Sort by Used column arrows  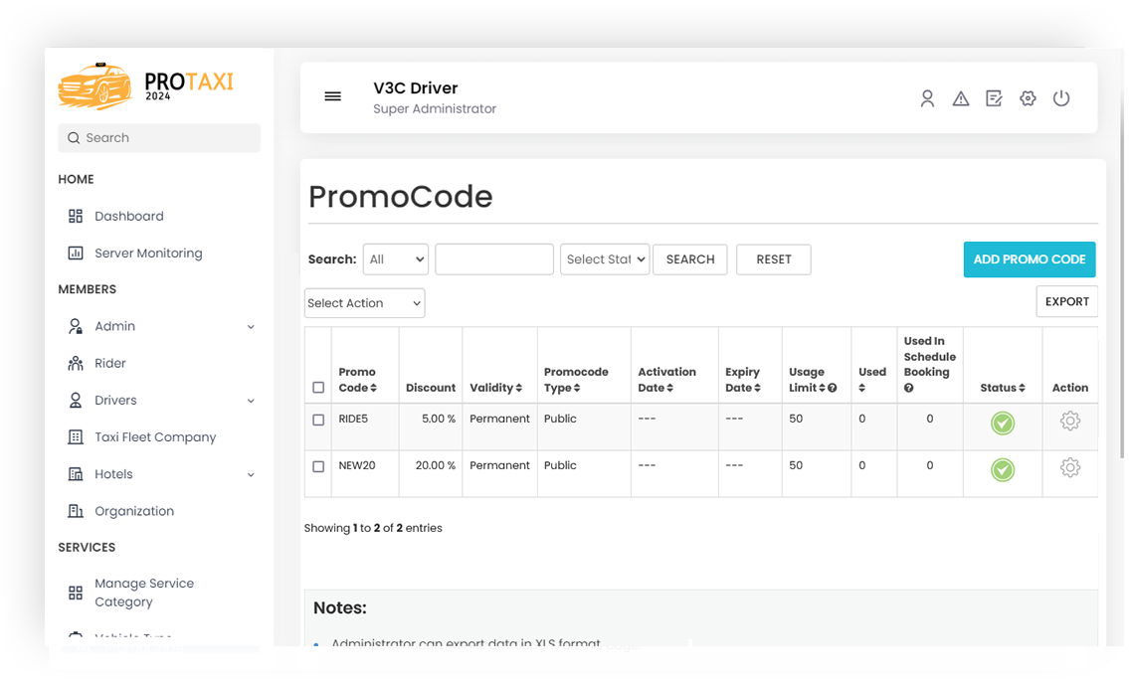861,388
